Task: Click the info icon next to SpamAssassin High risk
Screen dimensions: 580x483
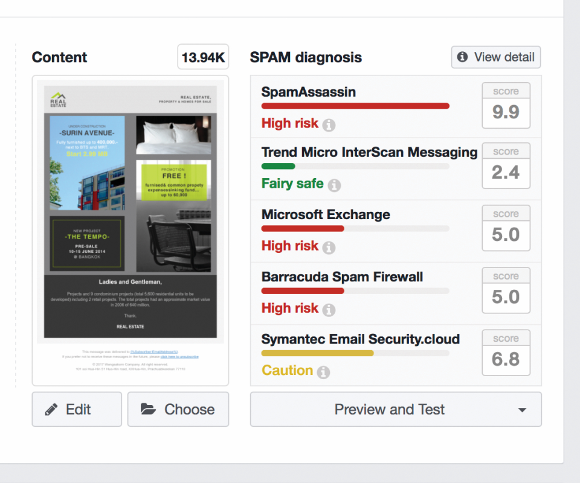Action: click(329, 125)
